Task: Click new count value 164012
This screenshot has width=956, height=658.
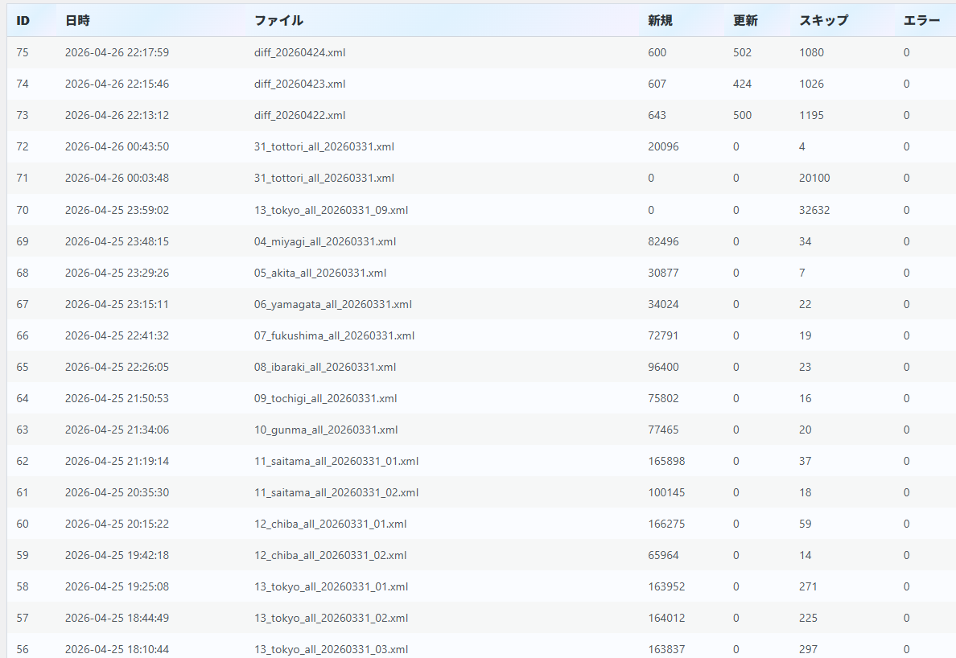Action: click(666, 618)
